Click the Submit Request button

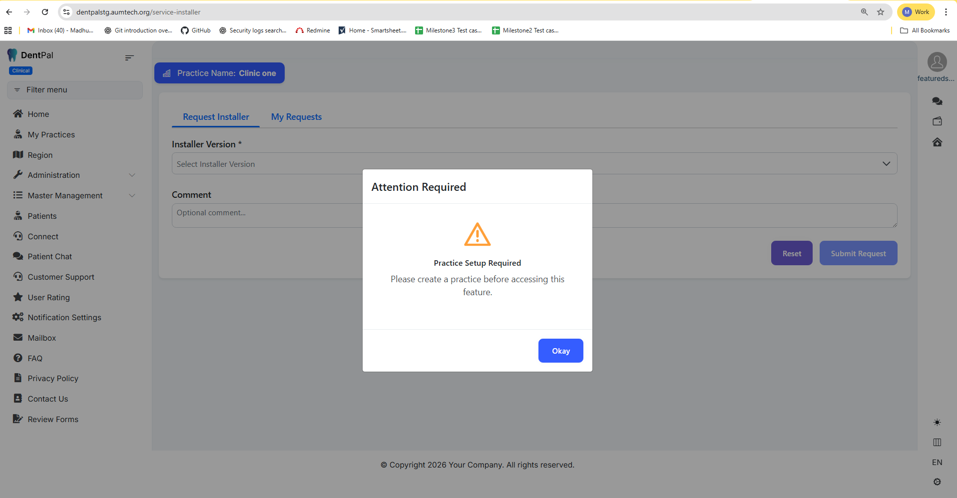click(x=858, y=253)
